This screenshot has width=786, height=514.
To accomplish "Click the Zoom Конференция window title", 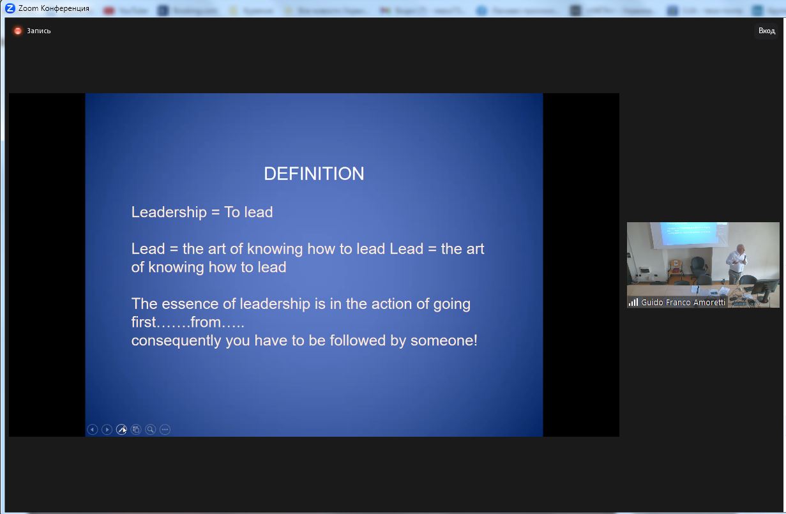I will click(54, 8).
